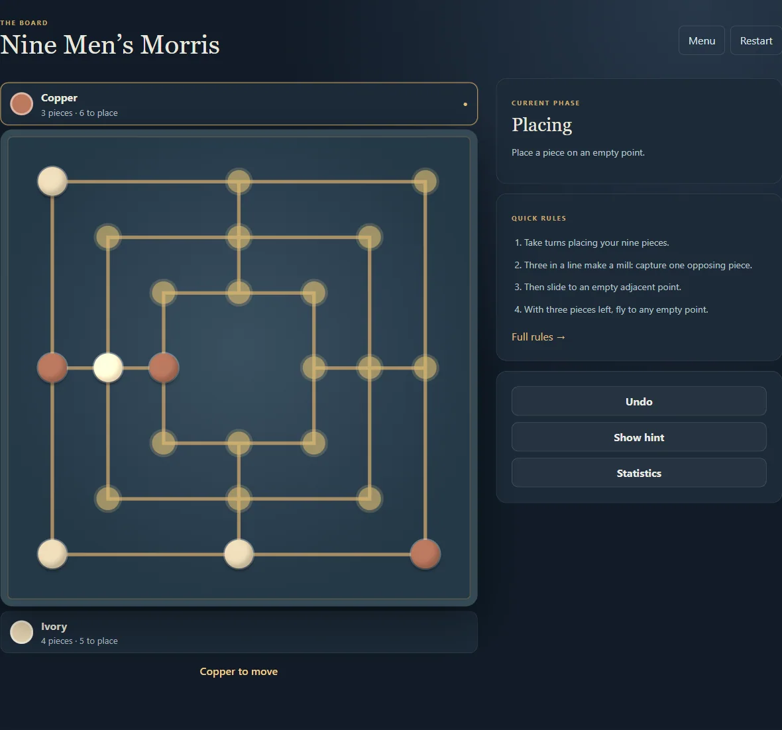The image size is (782, 730).
Task: Click the copper piece at outer bottom-right corner
Action: click(x=425, y=554)
